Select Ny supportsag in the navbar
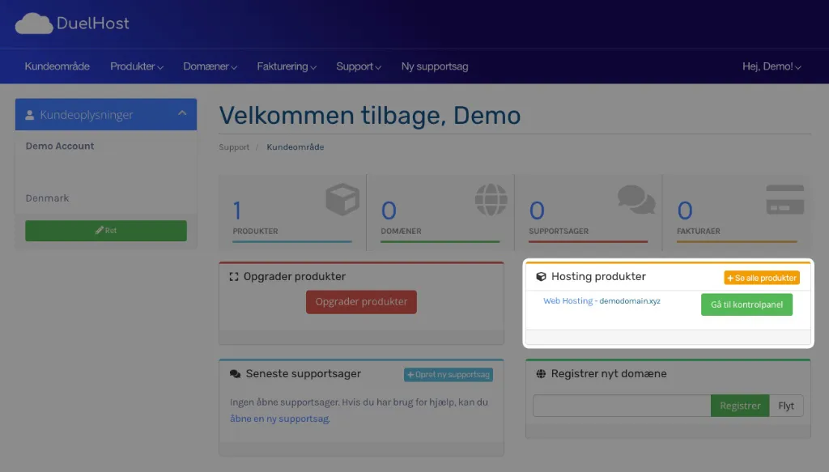The width and height of the screenshot is (829, 472). pyautogui.click(x=435, y=66)
